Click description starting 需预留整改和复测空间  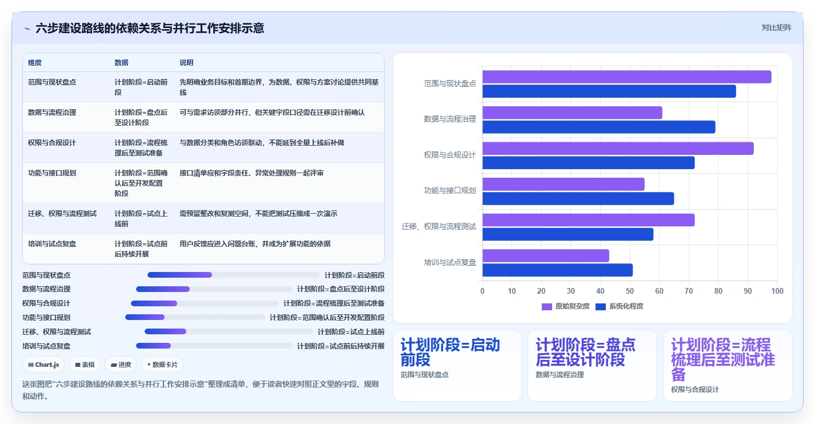click(x=258, y=214)
